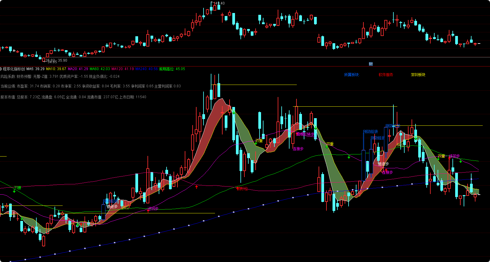Select the MA10 moving average label
Screen dimensions: 490x262
coord(56,69)
